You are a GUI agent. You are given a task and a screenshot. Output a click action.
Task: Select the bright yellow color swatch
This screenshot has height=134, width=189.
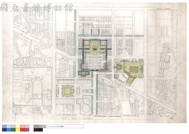tap(18, 130)
